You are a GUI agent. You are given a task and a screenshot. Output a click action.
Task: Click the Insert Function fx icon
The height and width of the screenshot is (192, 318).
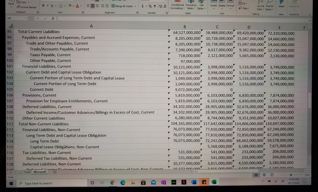pos(53,18)
